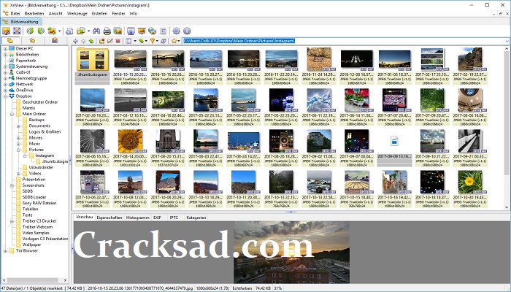Click the Print icon
The image size is (511, 292).
coord(107,31)
